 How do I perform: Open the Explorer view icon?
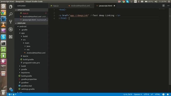pos(11,7)
